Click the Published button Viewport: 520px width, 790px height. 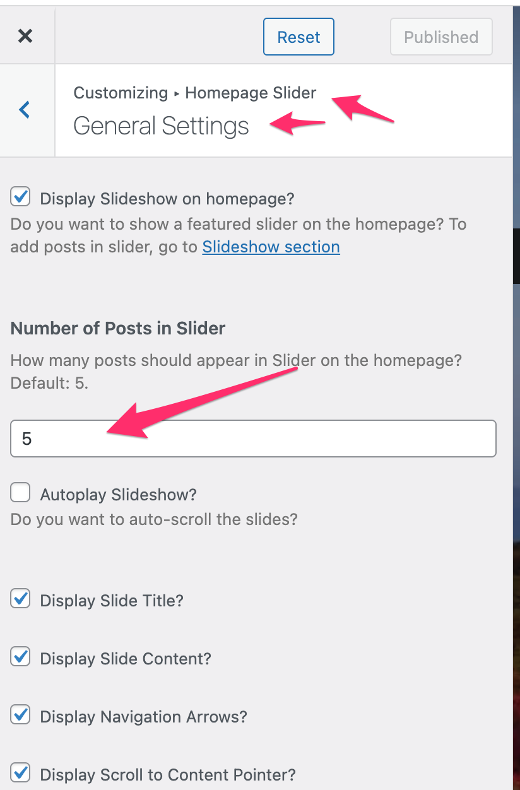(441, 37)
